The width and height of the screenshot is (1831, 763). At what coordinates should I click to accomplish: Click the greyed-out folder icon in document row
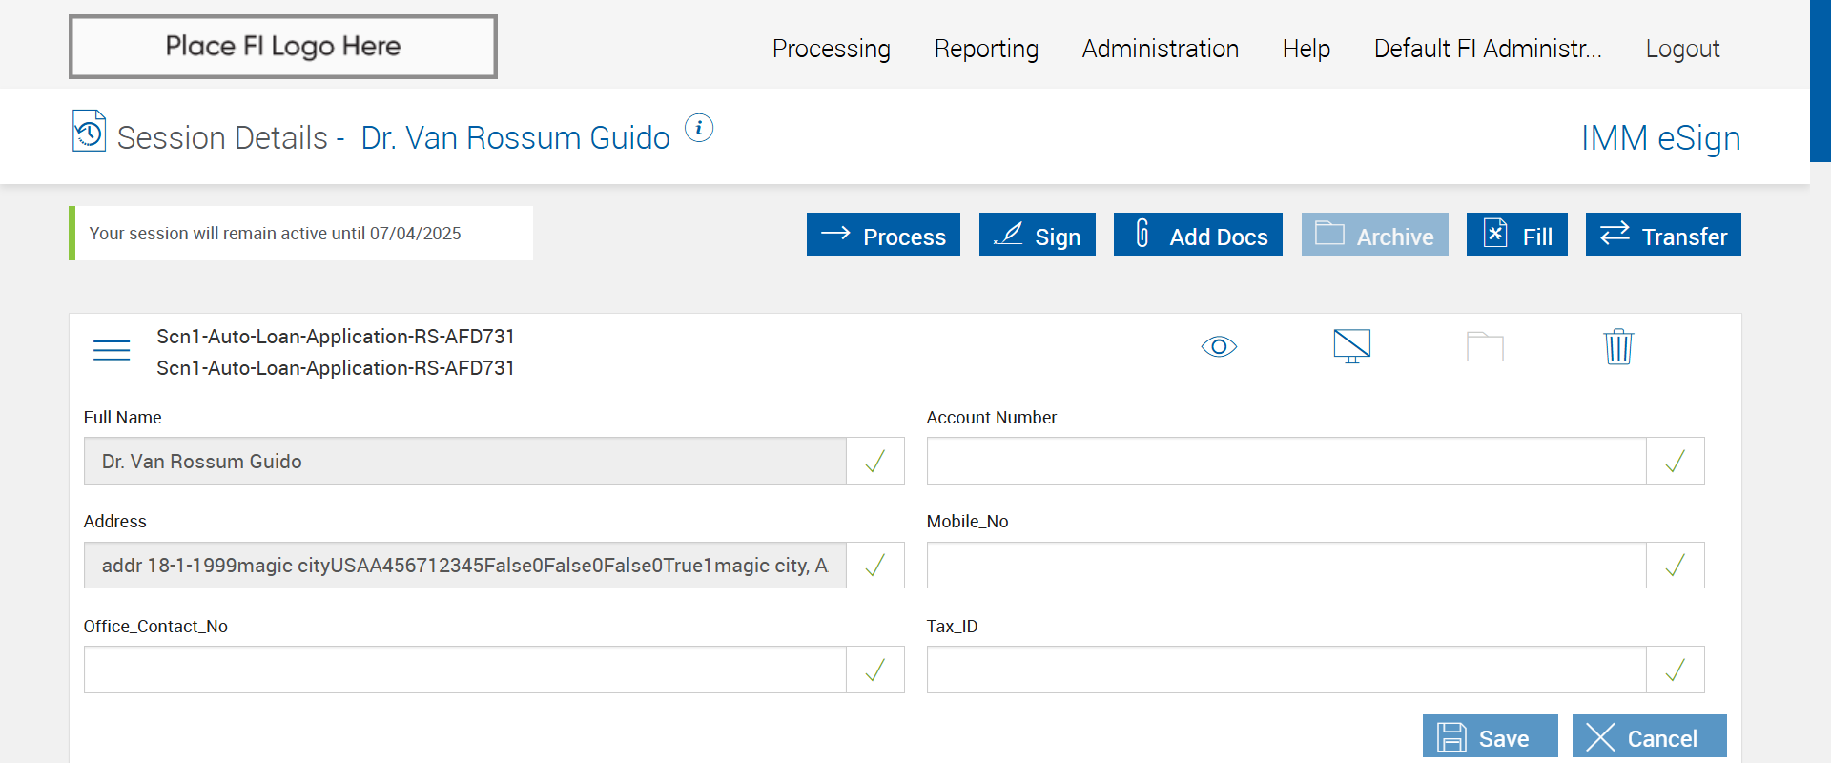[x=1485, y=346]
